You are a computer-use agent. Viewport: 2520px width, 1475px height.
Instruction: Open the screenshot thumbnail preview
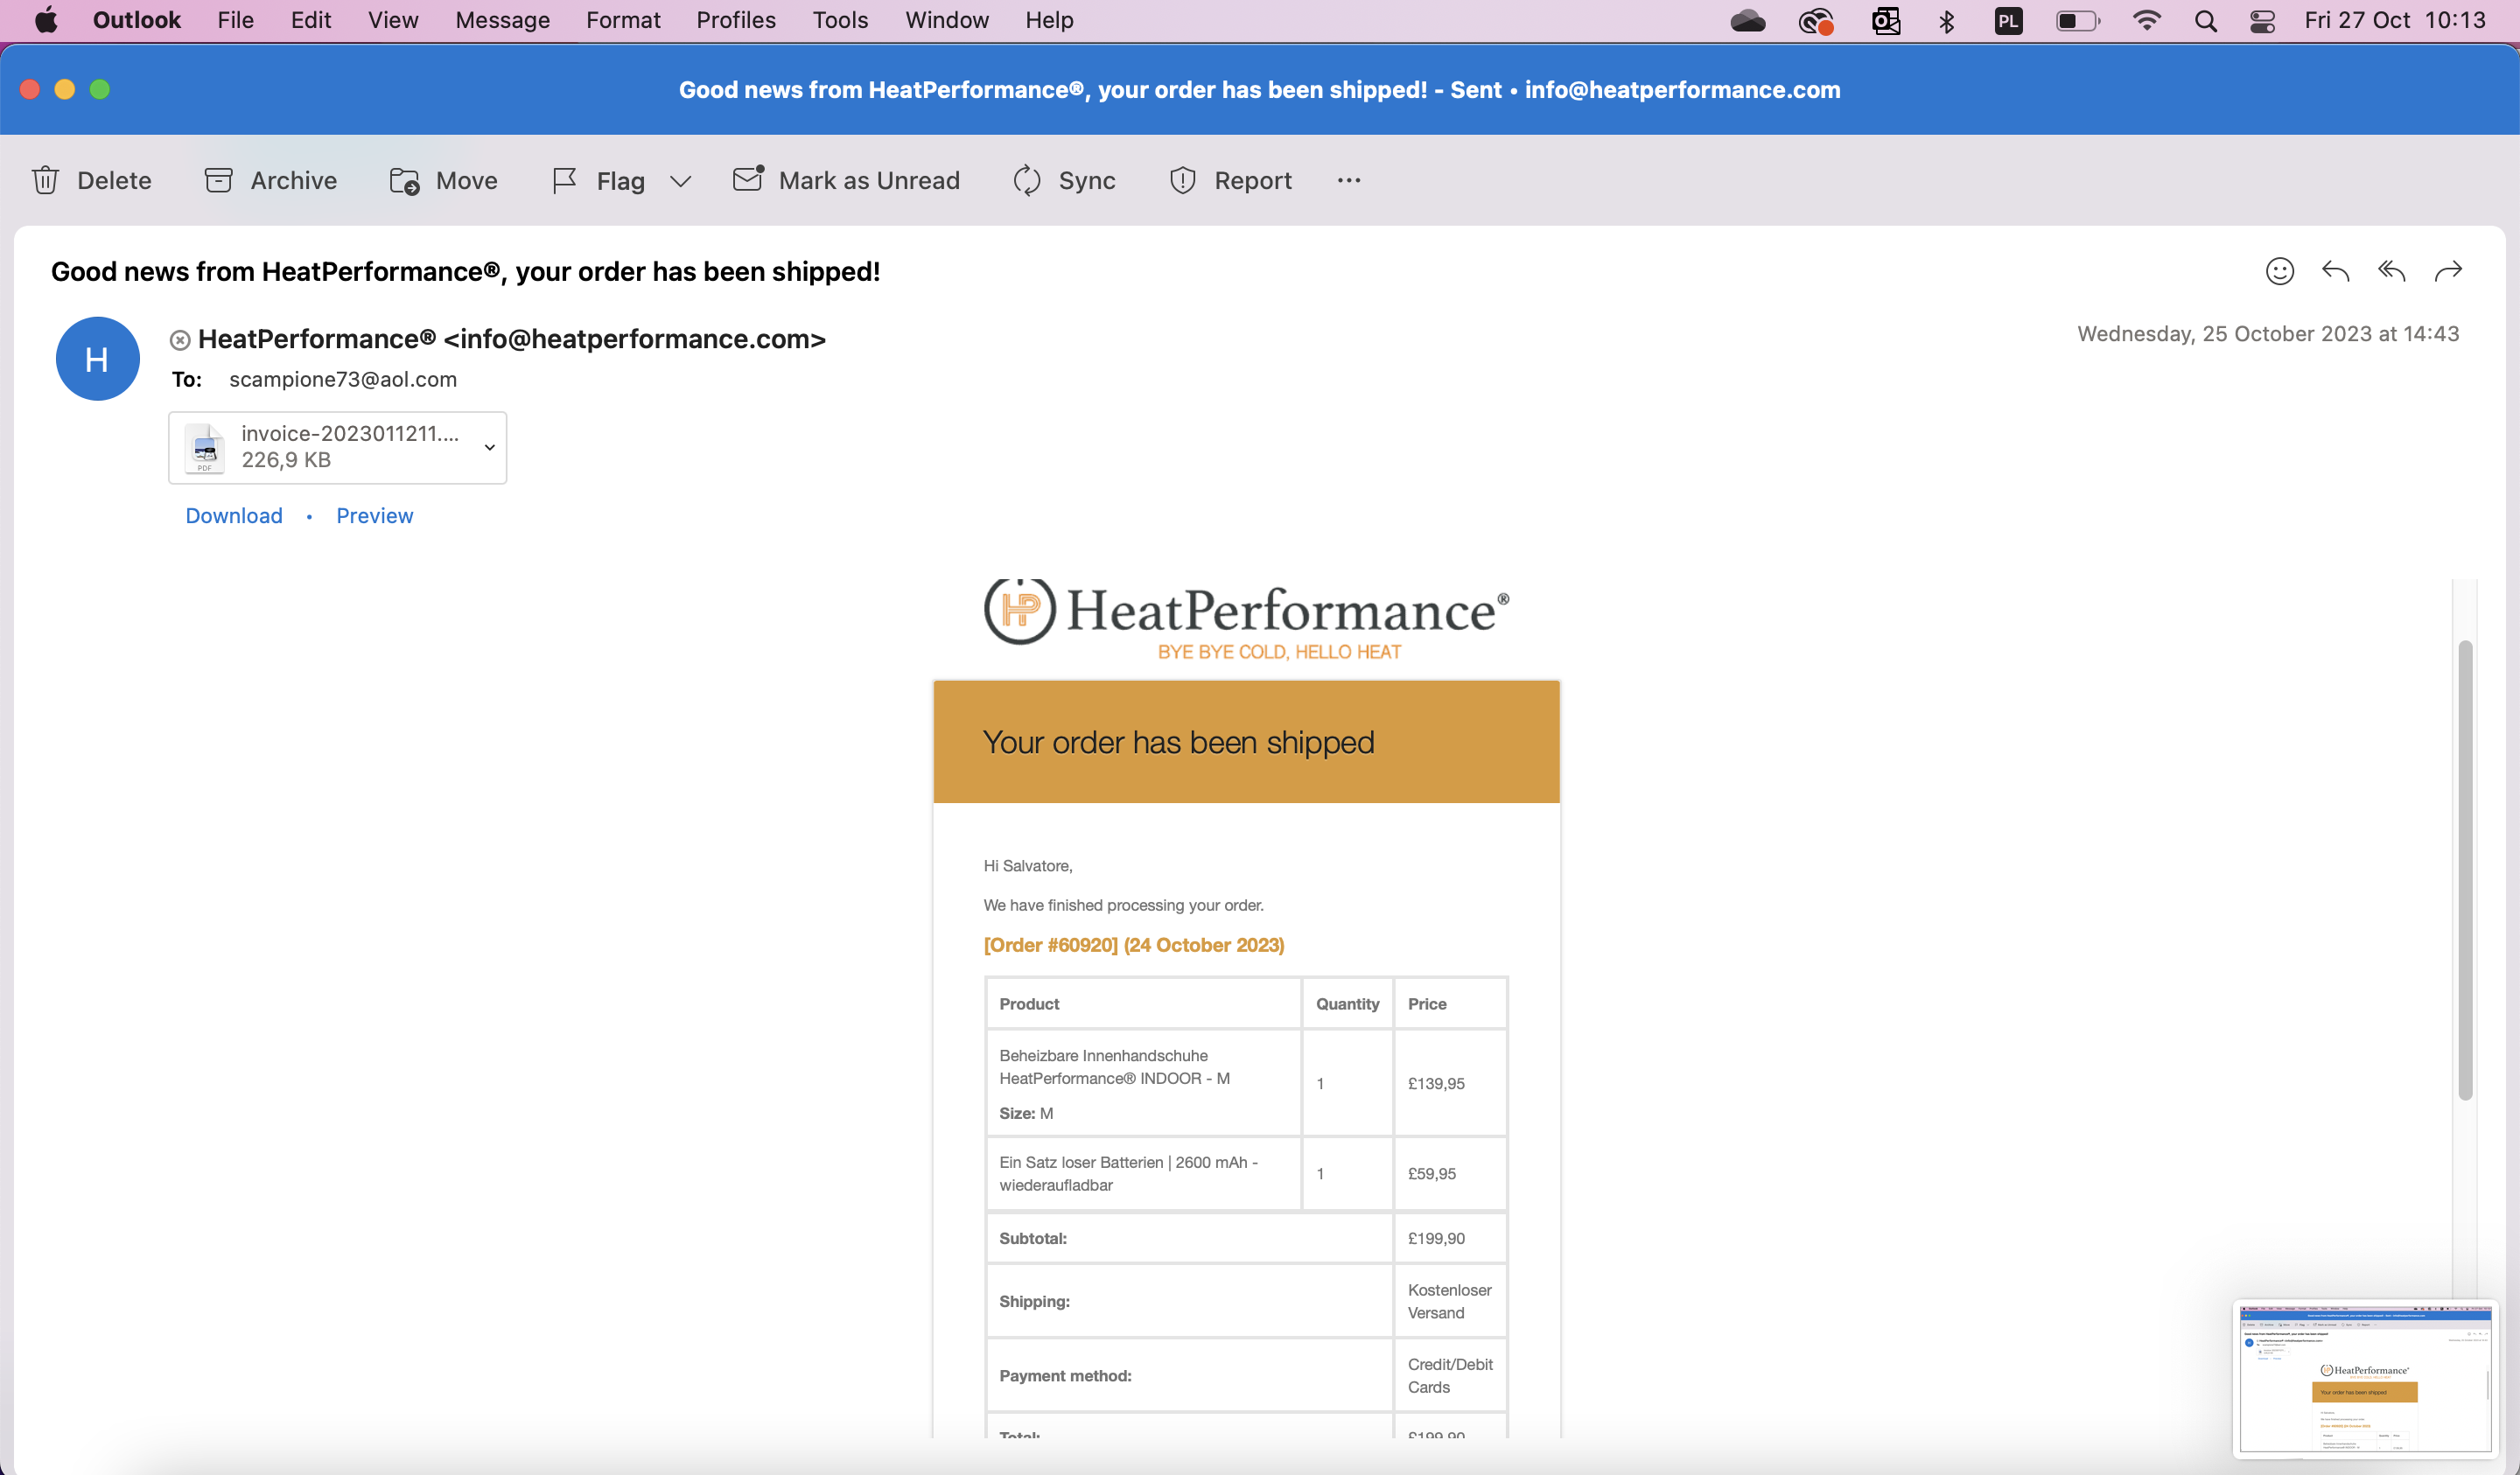pos(2364,1379)
